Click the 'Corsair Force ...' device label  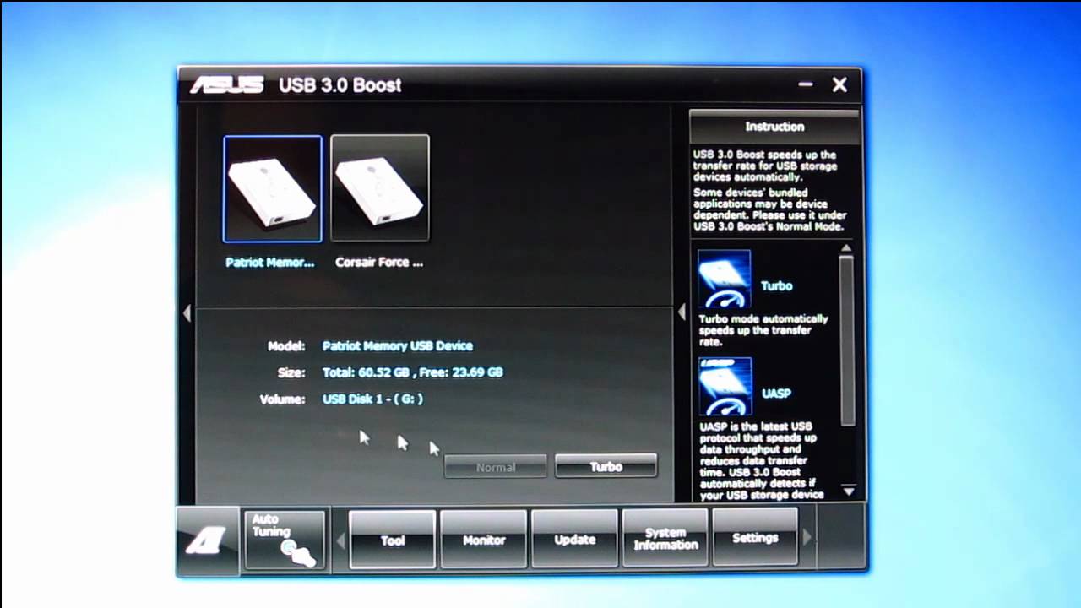tap(379, 263)
